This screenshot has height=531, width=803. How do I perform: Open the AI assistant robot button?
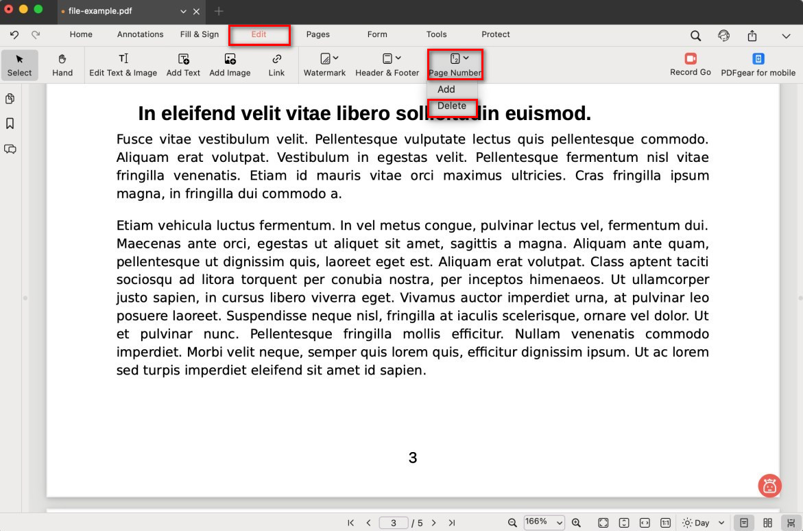(x=769, y=486)
